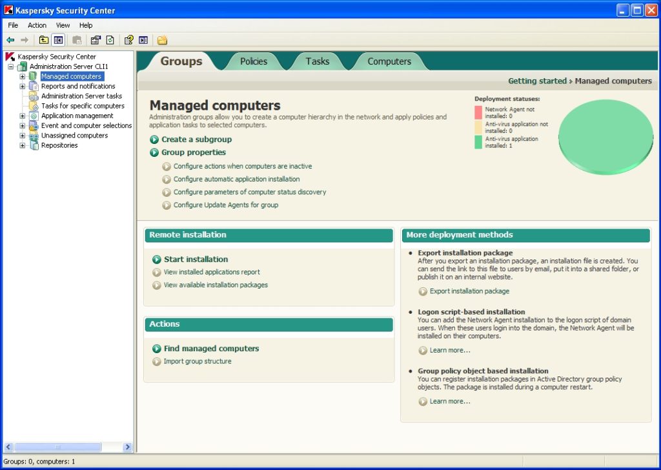Screen dimensions: 661x470
Task: Click the Reports and notifications tree icon
Action: (34, 86)
